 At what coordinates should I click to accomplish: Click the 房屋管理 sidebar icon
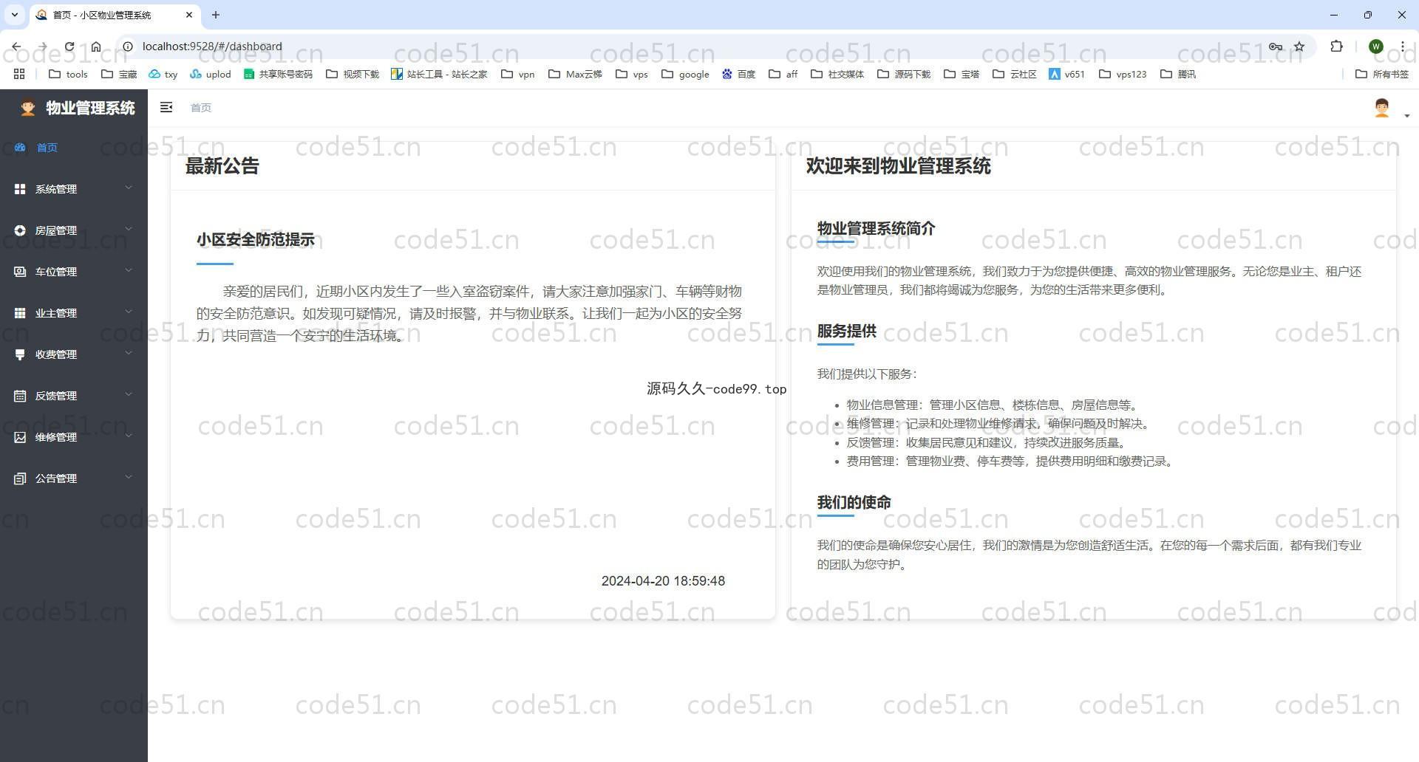pos(20,230)
